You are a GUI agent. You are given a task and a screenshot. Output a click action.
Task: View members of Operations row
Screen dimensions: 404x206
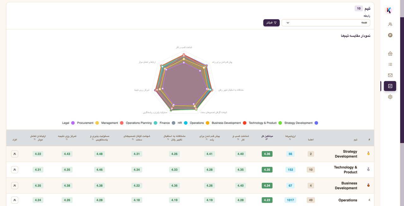(x=15, y=200)
